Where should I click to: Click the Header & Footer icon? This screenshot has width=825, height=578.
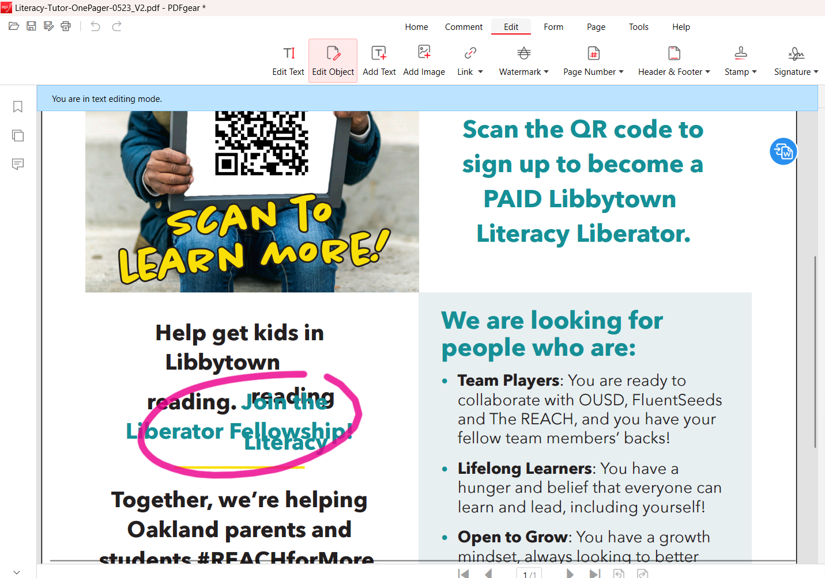click(674, 53)
